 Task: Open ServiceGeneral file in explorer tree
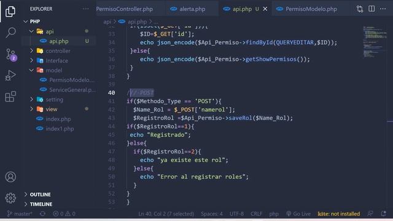point(72,90)
